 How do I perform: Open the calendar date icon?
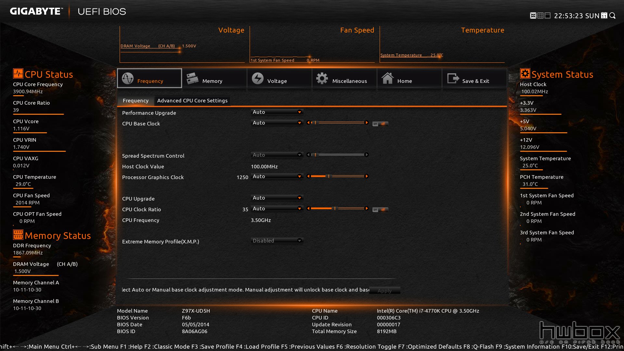[x=604, y=16]
